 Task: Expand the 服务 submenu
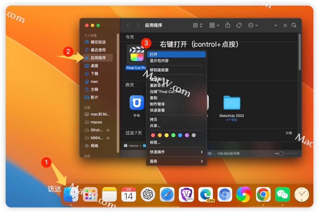coord(176,161)
